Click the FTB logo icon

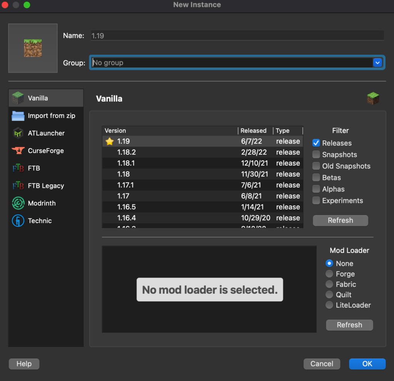18,168
